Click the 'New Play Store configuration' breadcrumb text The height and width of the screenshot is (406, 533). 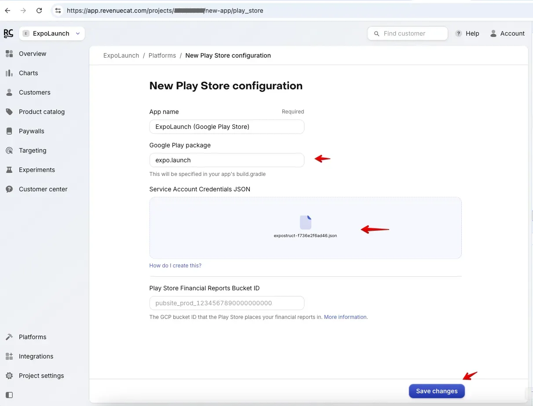[x=228, y=55]
